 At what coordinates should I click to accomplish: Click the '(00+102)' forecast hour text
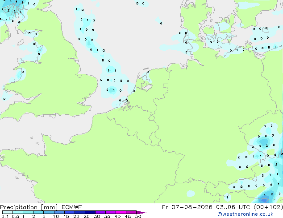(x=268, y=207)
